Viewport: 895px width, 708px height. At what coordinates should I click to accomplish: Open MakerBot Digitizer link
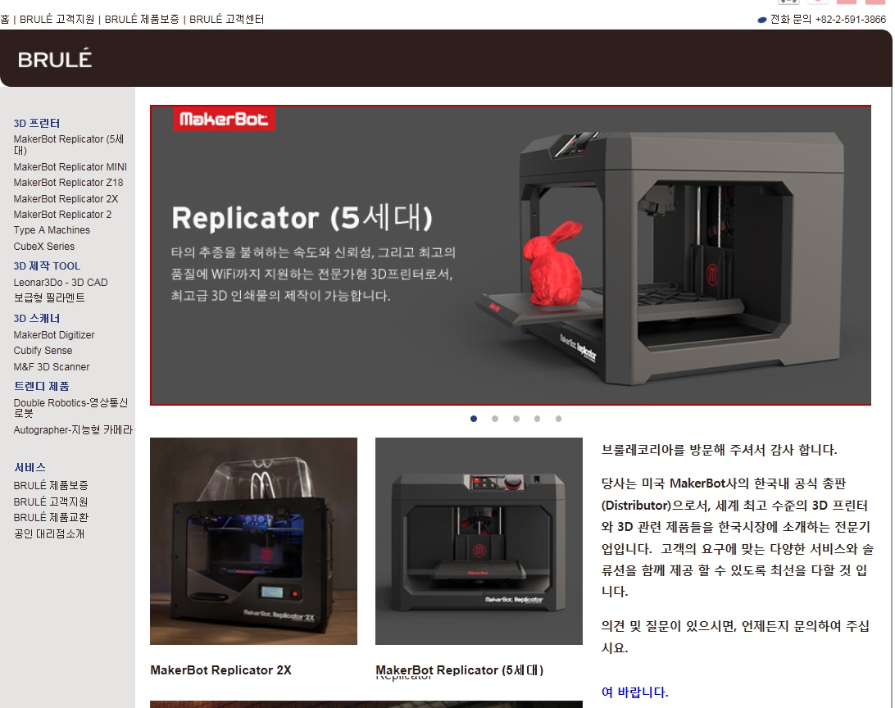(x=54, y=335)
